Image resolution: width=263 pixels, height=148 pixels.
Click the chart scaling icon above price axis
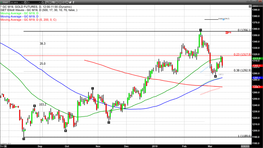pyautogui.click(x=250, y=6)
